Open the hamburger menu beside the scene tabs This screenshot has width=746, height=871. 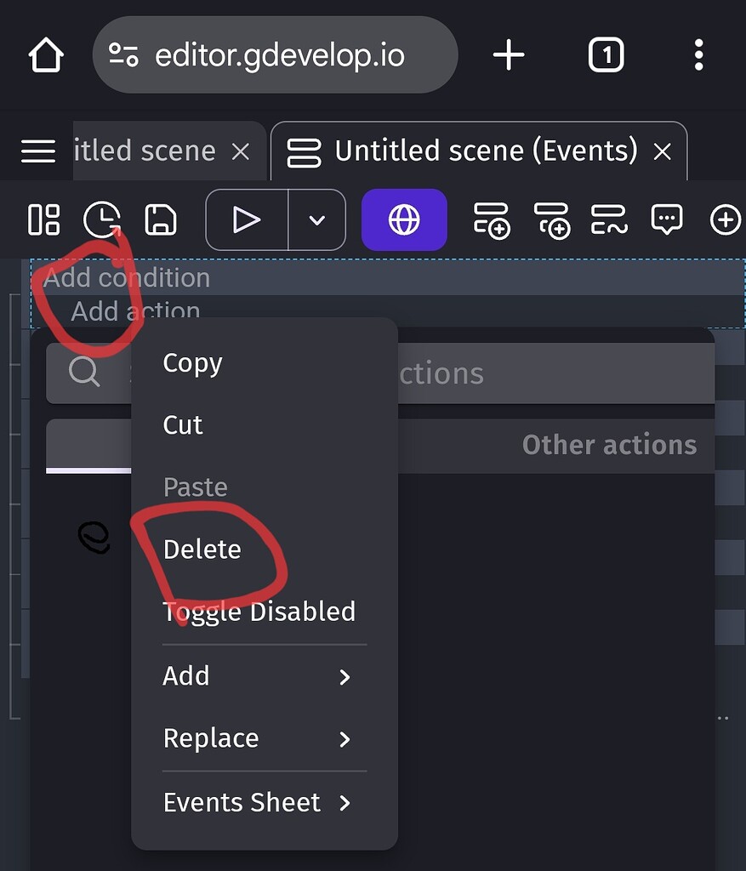(x=37, y=151)
